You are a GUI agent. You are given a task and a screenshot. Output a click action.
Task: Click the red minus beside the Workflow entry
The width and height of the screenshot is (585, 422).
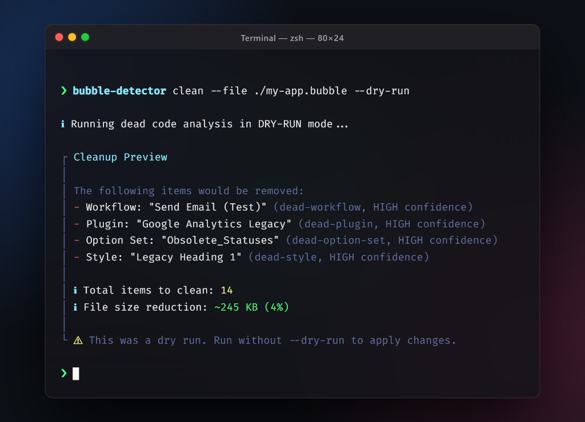click(x=77, y=207)
